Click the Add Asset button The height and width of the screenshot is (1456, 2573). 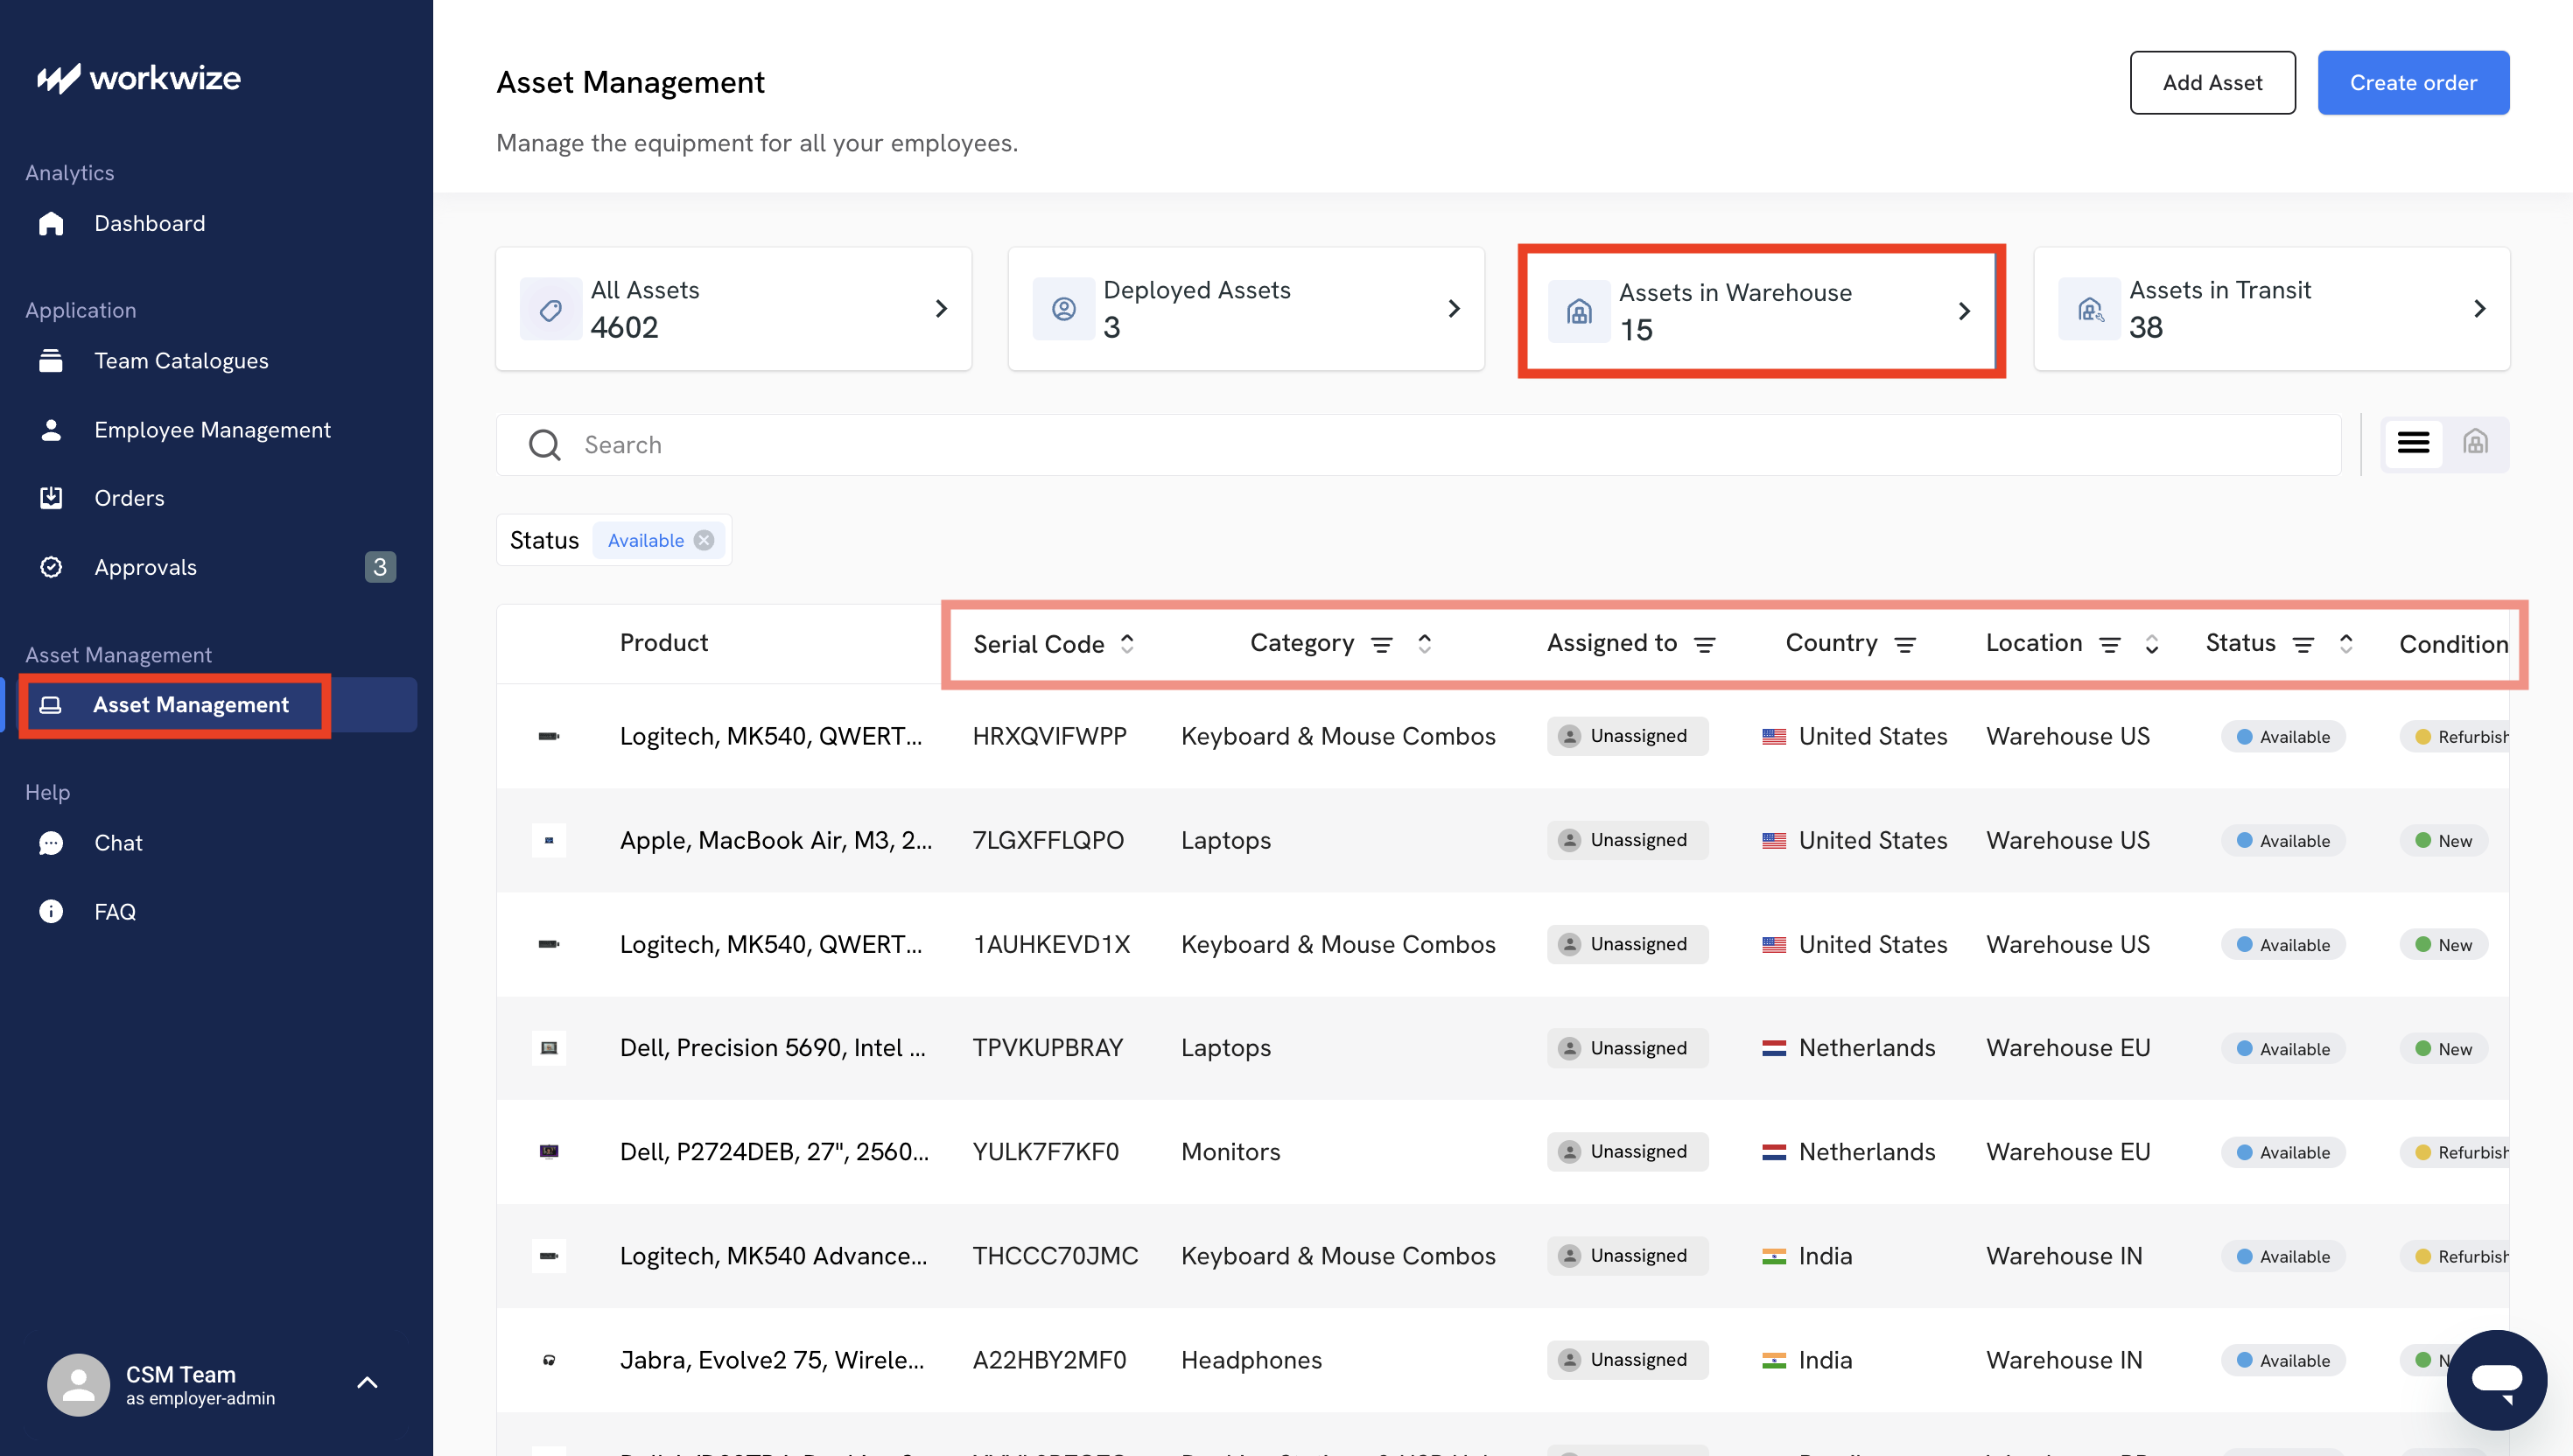[2212, 83]
